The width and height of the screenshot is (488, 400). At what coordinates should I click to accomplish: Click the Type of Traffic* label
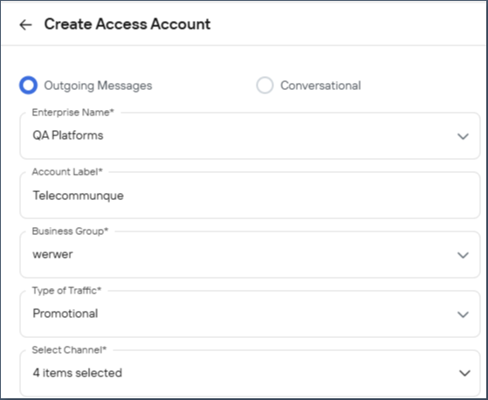point(67,291)
